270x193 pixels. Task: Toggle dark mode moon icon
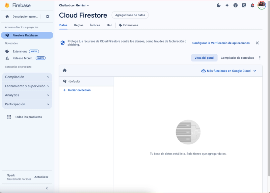[218, 5]
